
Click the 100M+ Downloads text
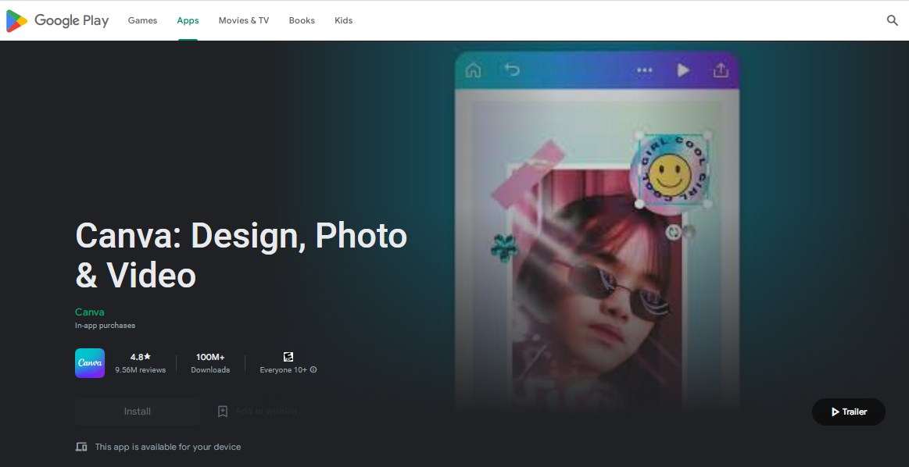click(x=210, y=363)
